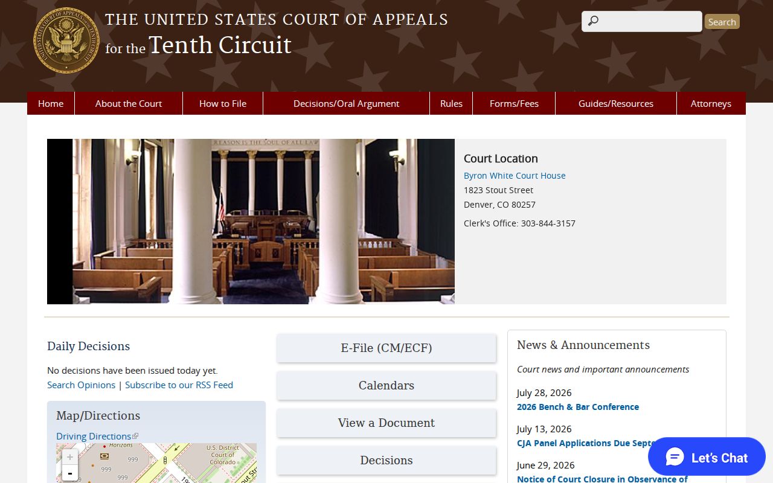773x483 pixels.
Task: Click the Decisions button
Action: tap(386, 460)
